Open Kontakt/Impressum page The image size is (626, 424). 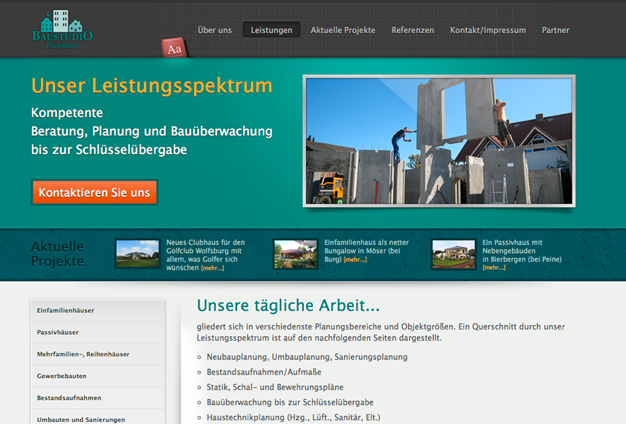click(488, 30)
